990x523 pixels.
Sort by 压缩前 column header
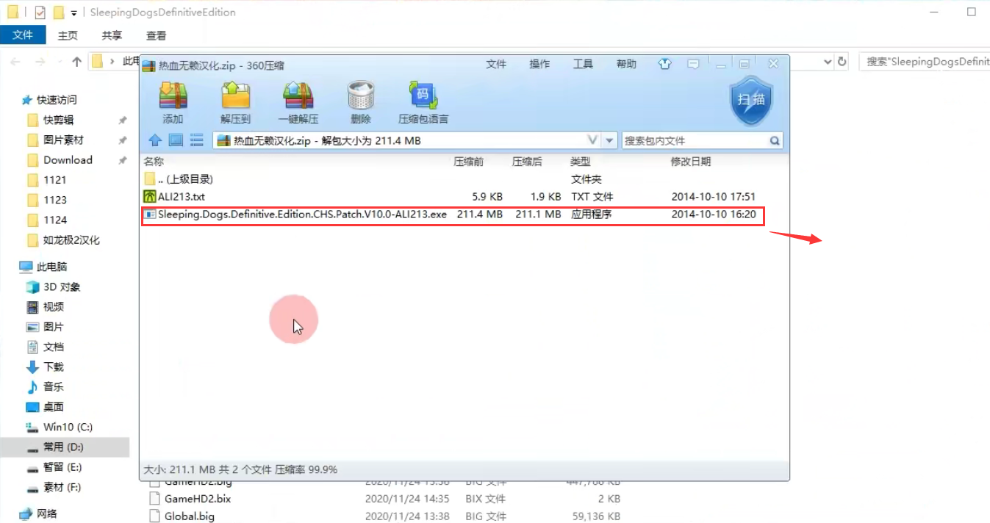(468, 162)
